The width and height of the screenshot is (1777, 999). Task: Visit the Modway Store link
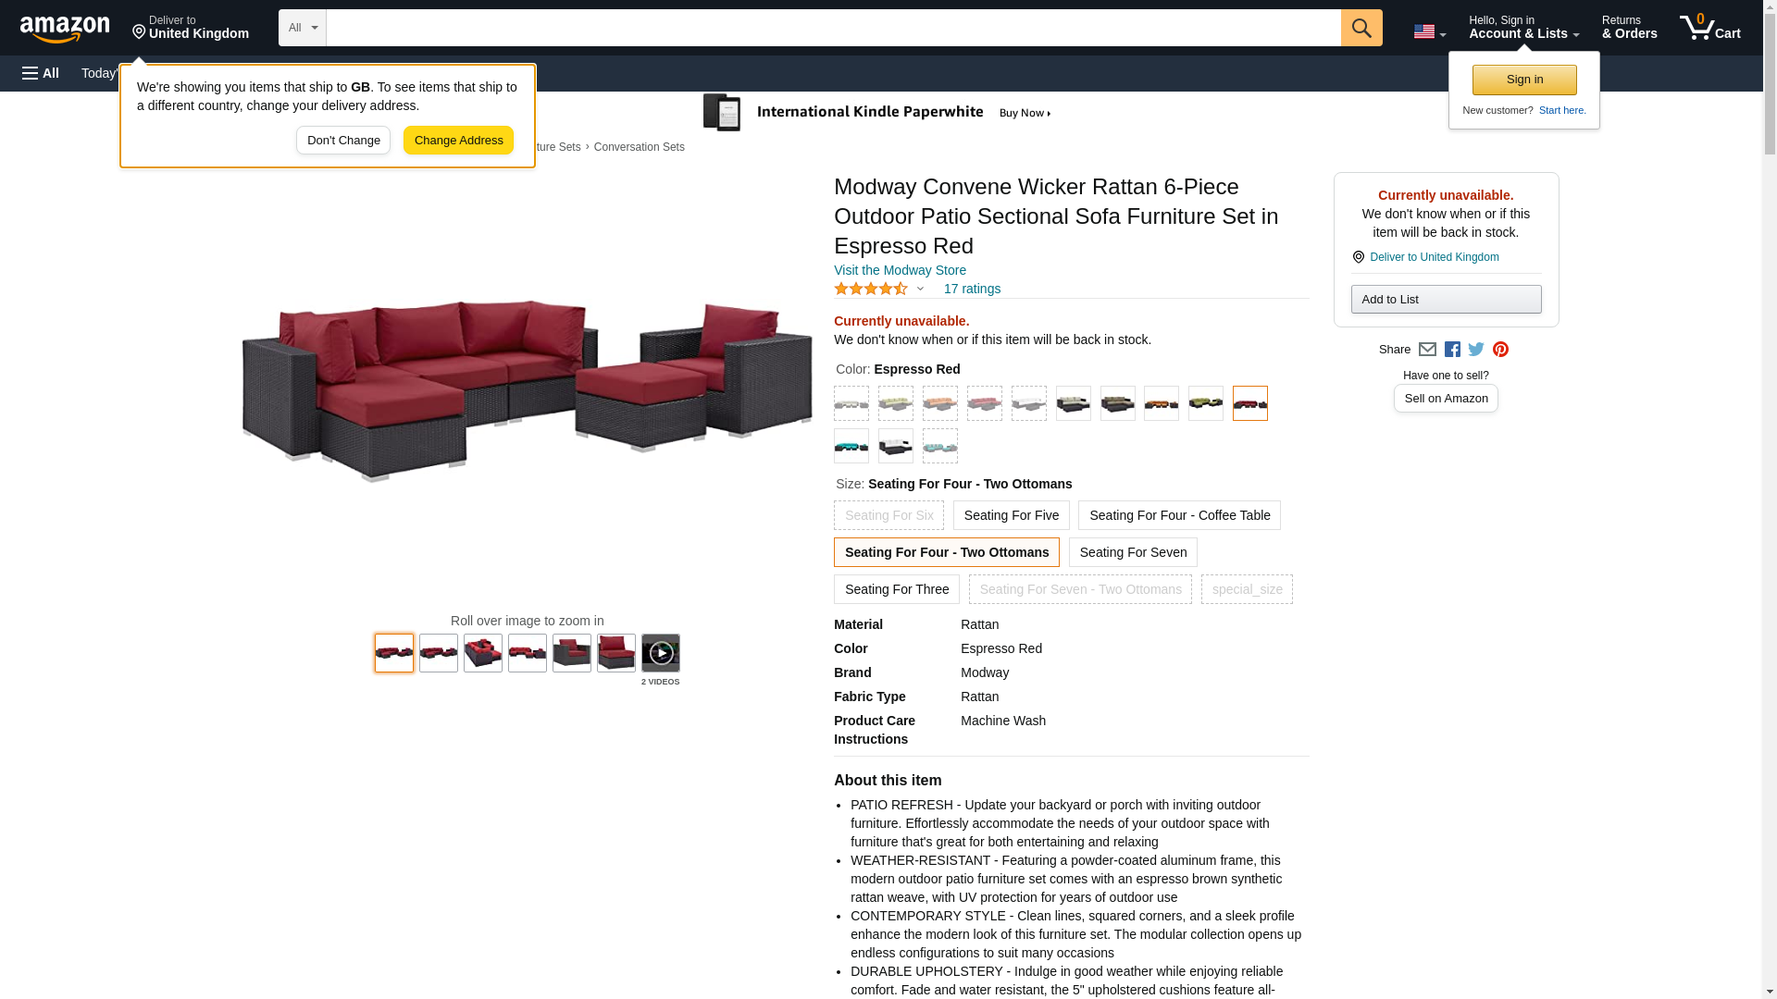click(900, 270)
